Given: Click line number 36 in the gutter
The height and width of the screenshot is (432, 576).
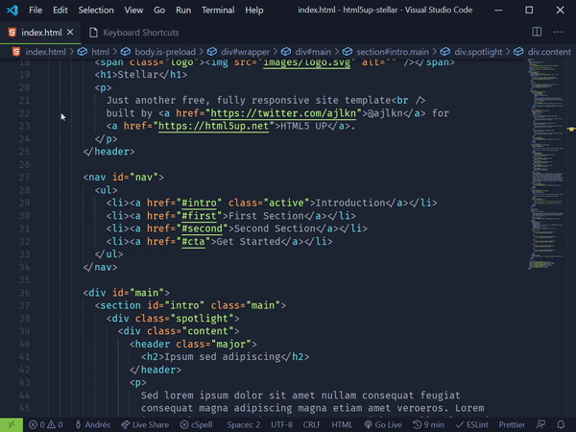Looking at the screenshot, I should (x=24, y=293).
